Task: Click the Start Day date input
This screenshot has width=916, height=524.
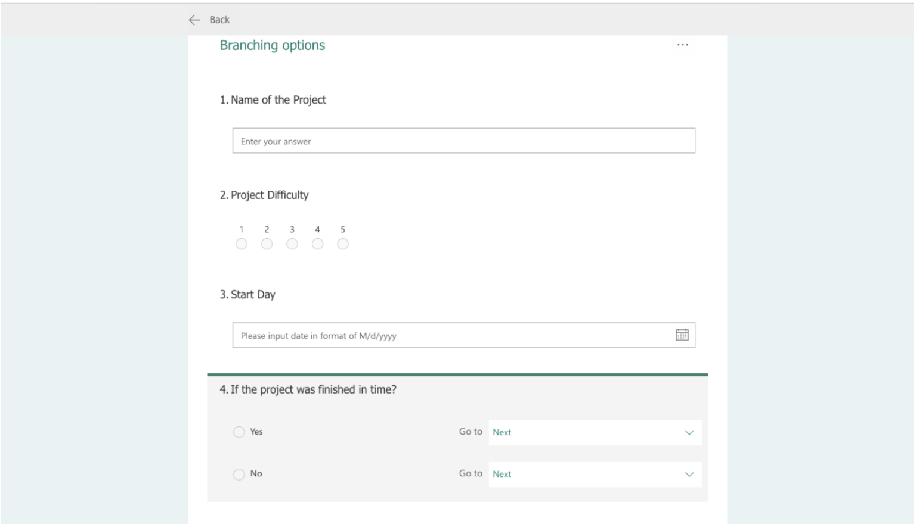Action: [417, 335]
